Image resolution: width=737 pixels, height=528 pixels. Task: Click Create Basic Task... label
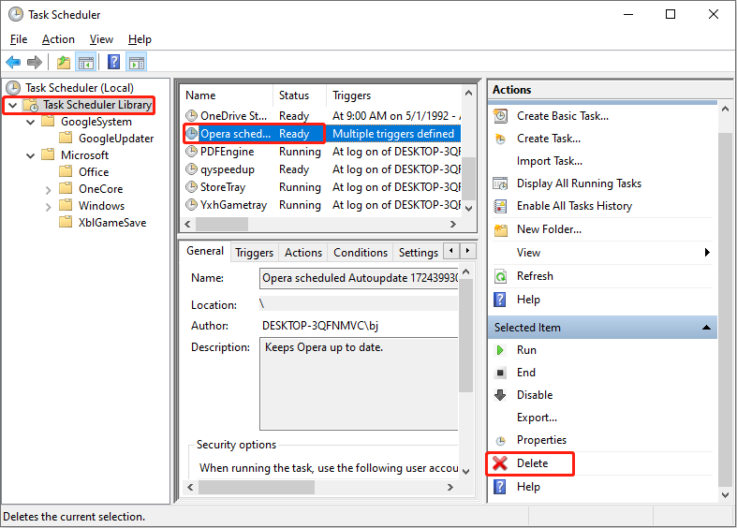pyautogui.click(x=563, y=116)
